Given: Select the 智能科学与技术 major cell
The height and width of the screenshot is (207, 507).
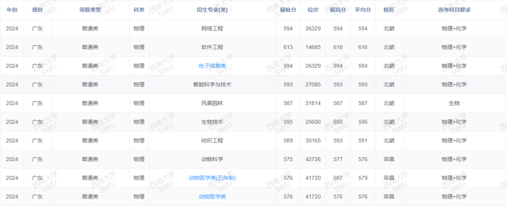Looking at the screenshot, I should [212, 84].
